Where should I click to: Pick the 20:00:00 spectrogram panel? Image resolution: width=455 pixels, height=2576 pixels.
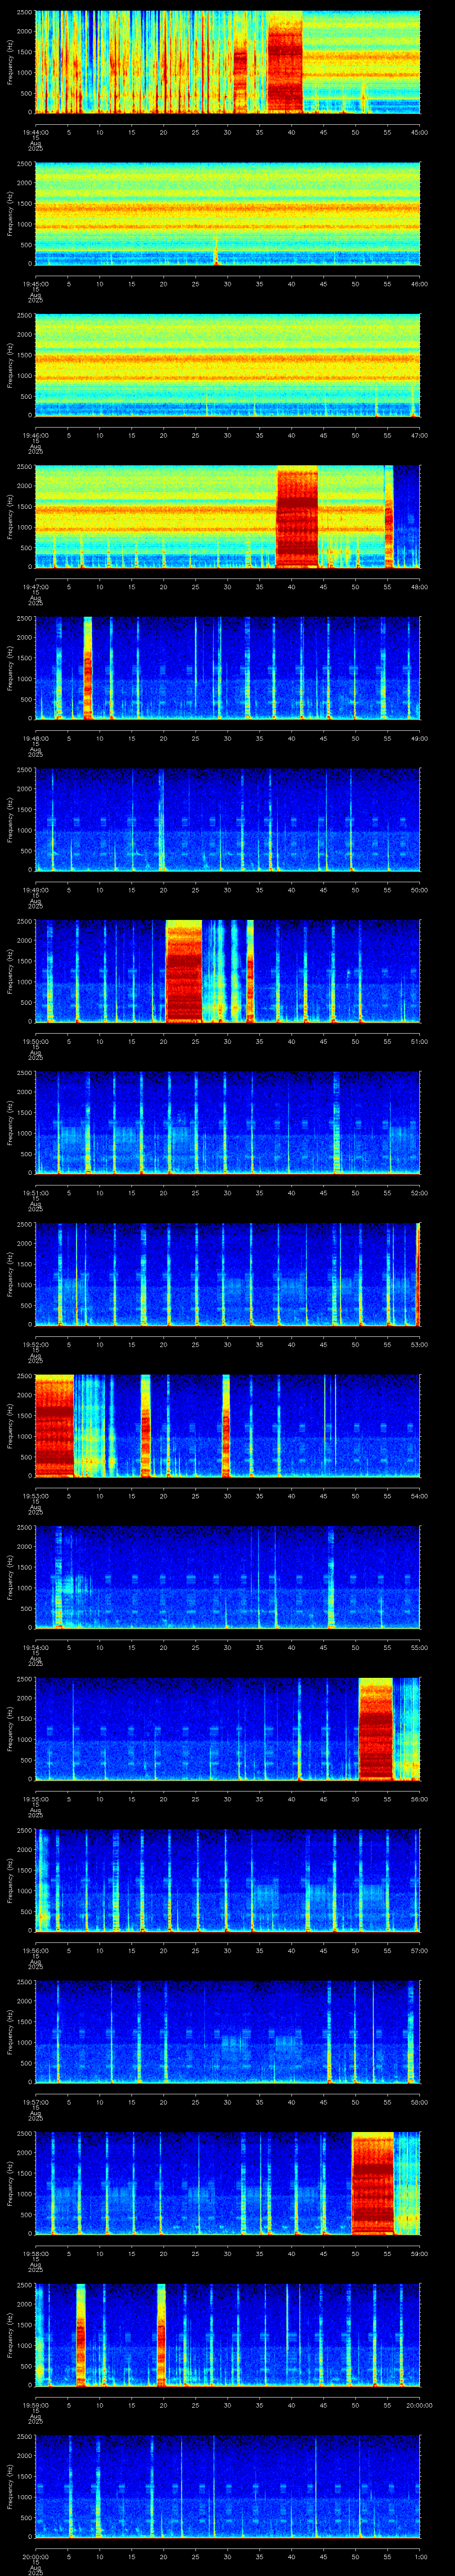(228, 2486)
